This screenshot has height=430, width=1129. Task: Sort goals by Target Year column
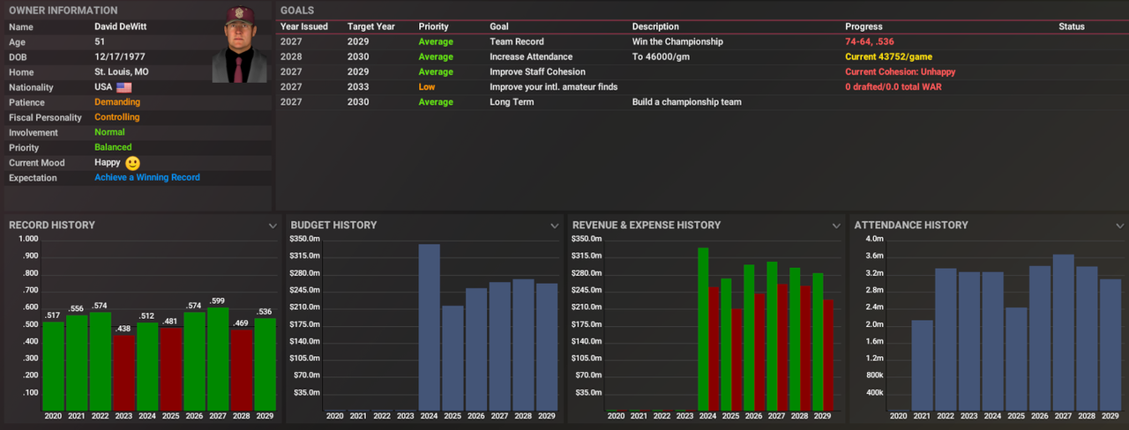(371, 26)
